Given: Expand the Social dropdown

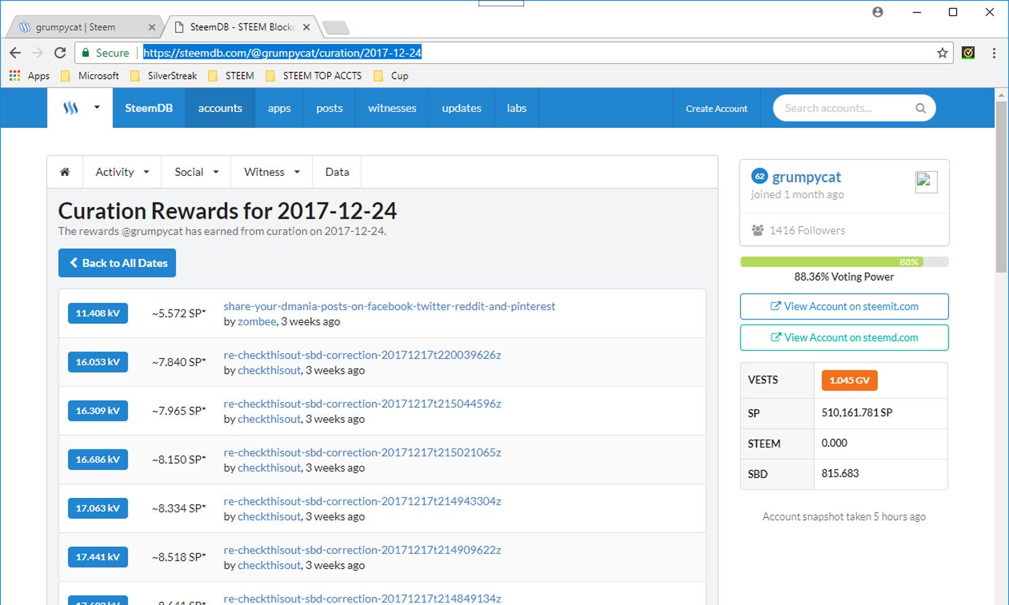Looking at the screenshot, I should click(x=197, y=172).
